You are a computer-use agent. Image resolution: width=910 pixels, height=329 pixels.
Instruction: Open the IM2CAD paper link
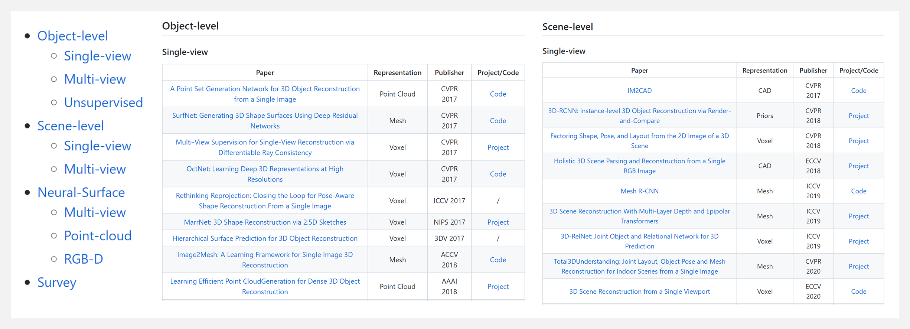click(639, 91)
